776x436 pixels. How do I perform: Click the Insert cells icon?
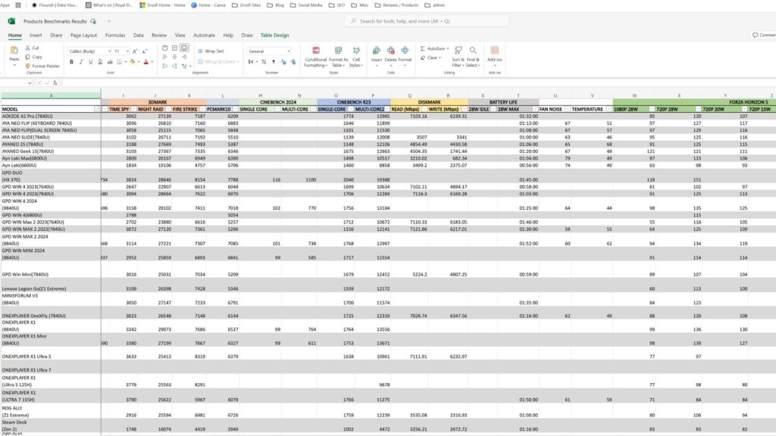tap(377, 51)
